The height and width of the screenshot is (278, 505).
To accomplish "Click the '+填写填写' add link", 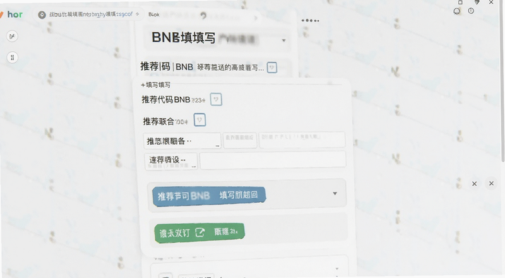I will 155,85.
